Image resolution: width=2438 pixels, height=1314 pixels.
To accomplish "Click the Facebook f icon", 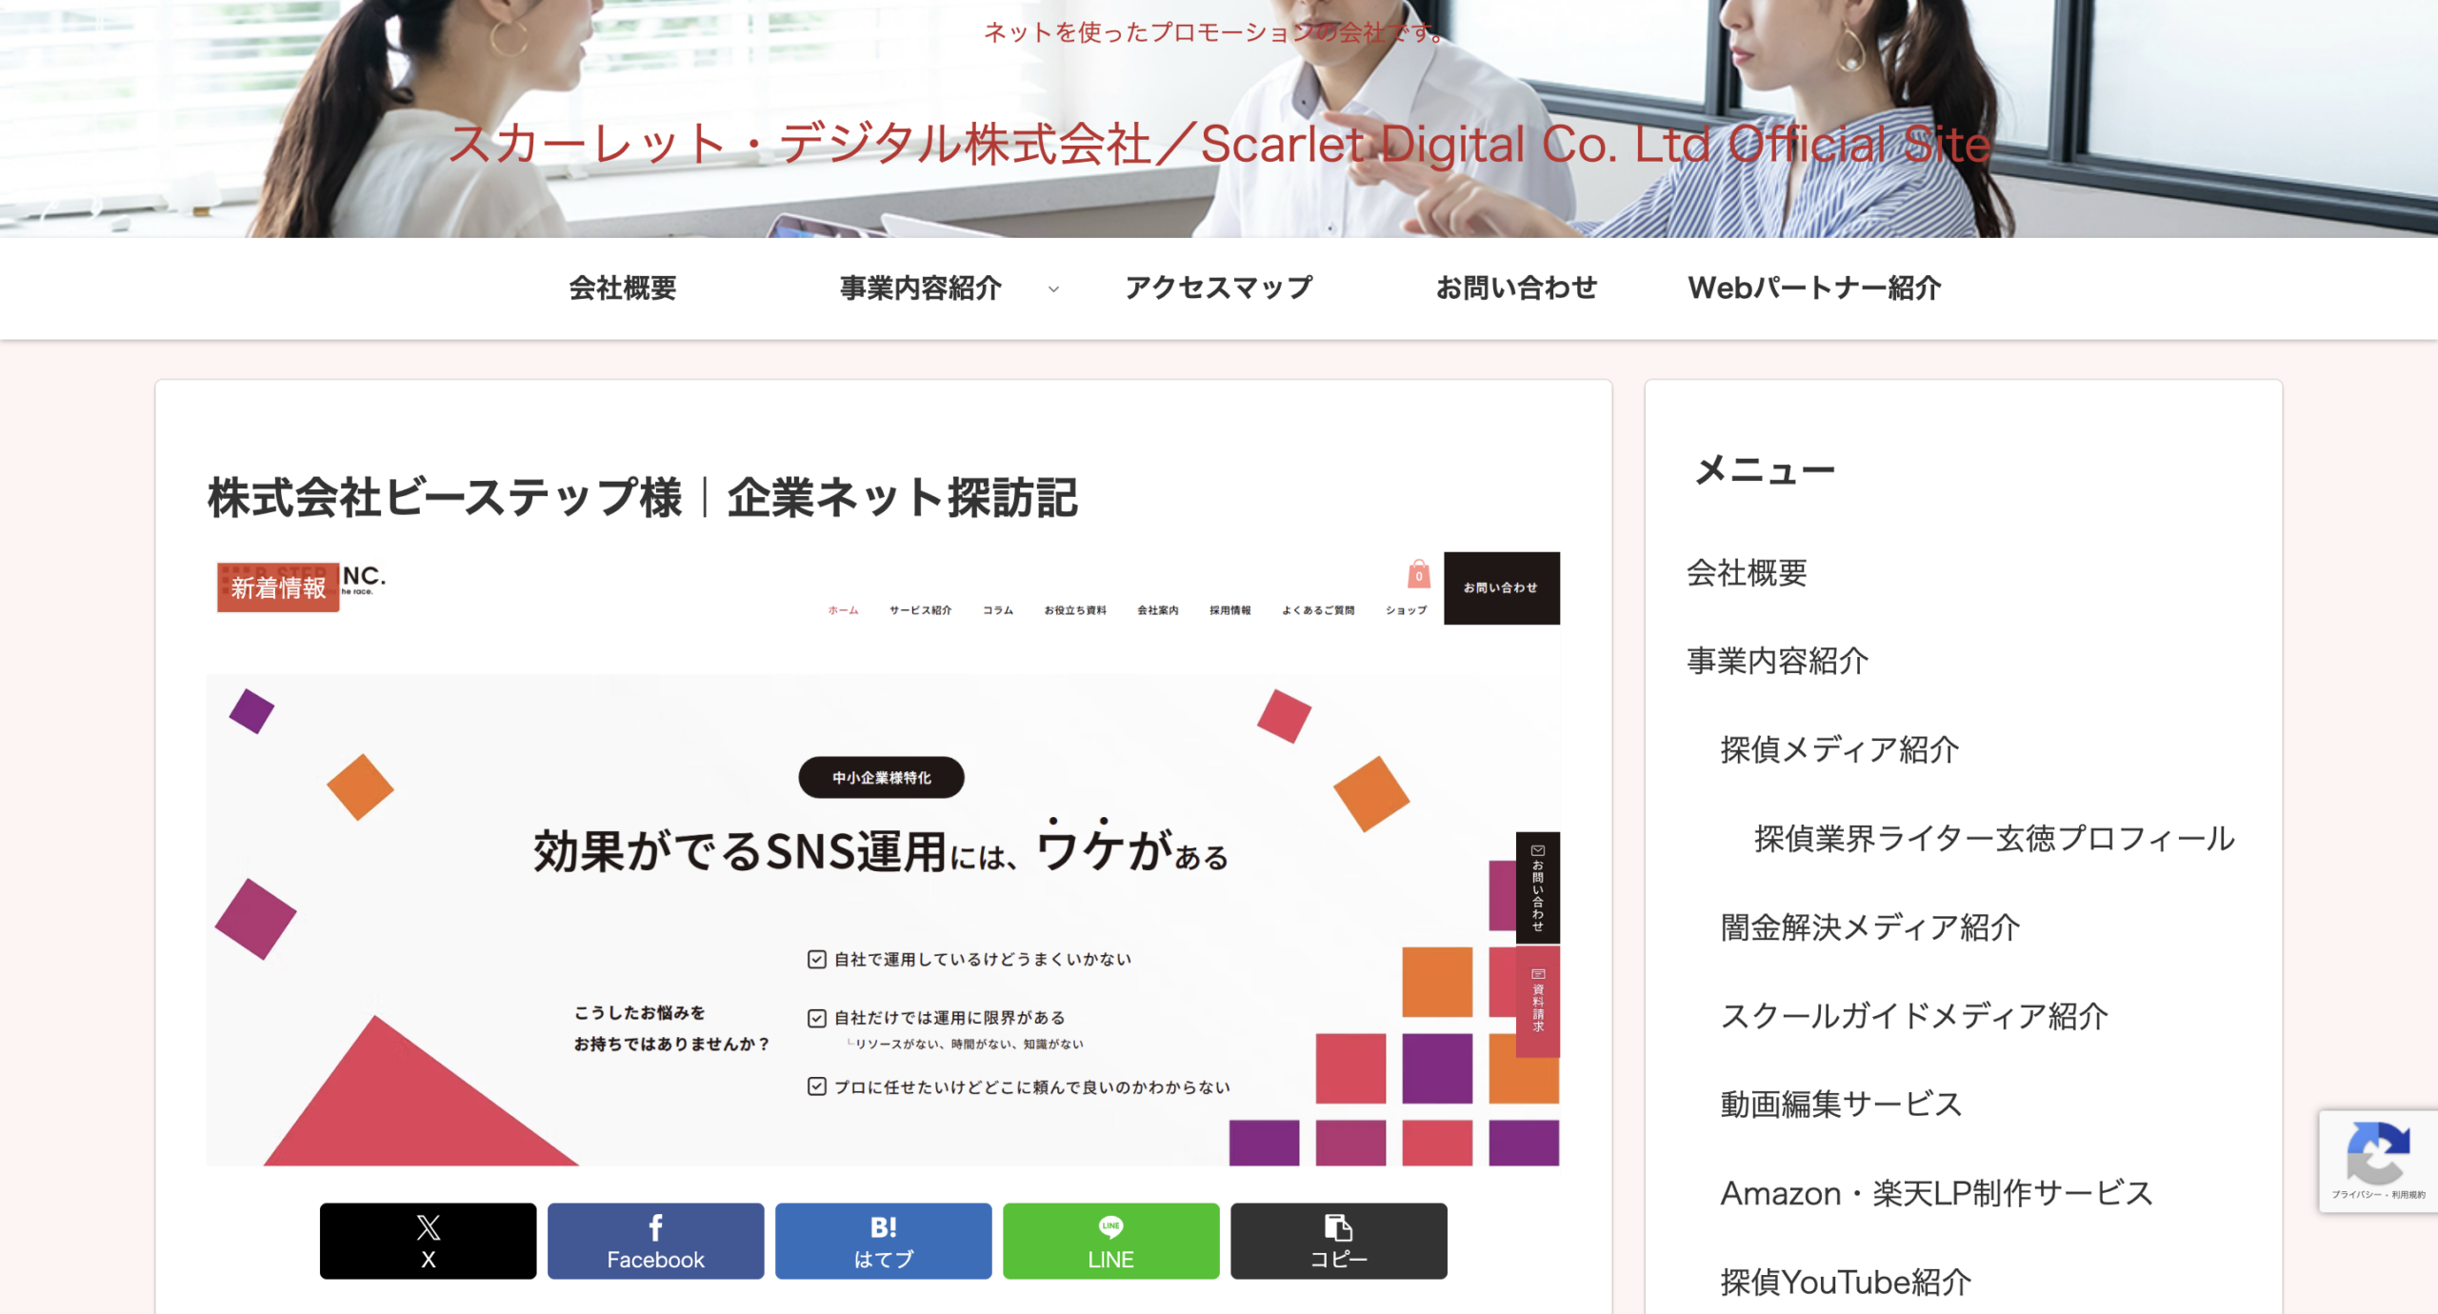I will [x=655, y=1227].
